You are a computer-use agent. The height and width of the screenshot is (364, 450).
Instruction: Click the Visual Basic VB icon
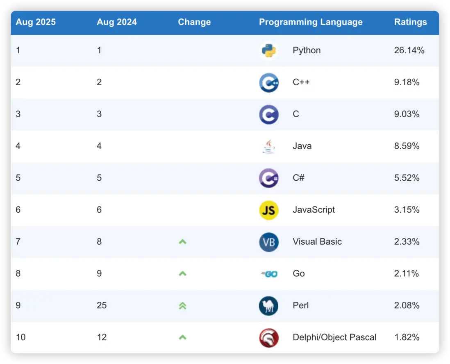click(x=269, y=242)
